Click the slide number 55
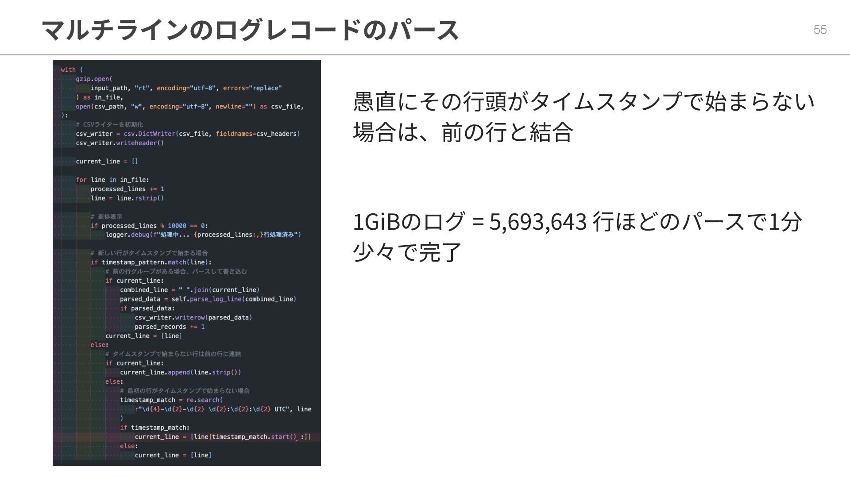The image size is (850, 478). 820,30
